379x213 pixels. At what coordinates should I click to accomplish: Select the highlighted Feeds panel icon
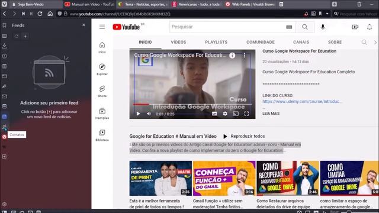tap(4, 117)
